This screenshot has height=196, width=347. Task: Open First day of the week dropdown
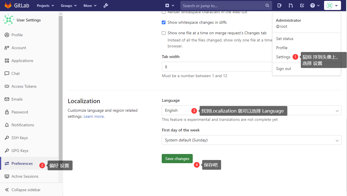251,140
